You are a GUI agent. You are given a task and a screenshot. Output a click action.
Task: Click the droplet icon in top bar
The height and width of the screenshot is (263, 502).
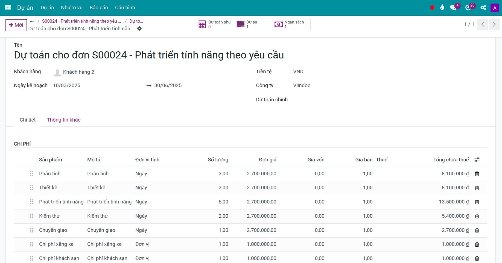pos(442,8)
